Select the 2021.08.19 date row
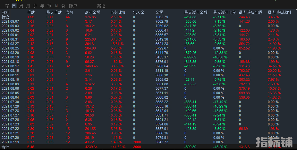297x150 pixels. click(10, 57)
